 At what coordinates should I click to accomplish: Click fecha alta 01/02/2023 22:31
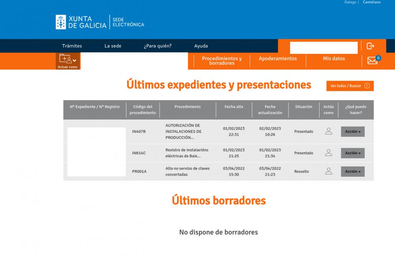[234, 131]
